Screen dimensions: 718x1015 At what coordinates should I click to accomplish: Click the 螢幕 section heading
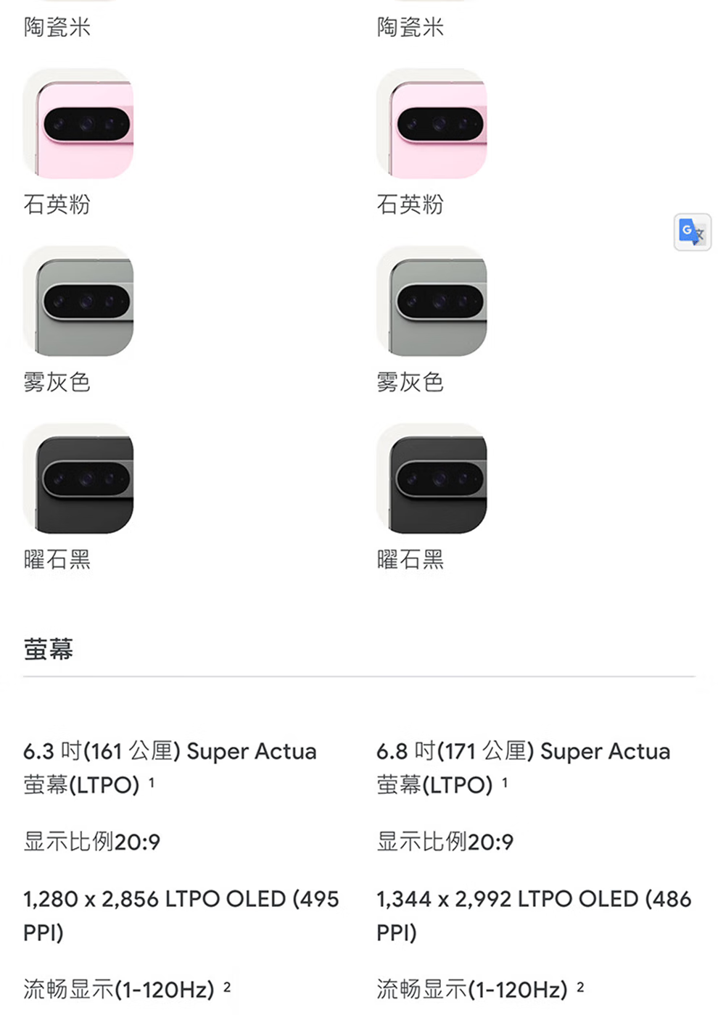49,649
